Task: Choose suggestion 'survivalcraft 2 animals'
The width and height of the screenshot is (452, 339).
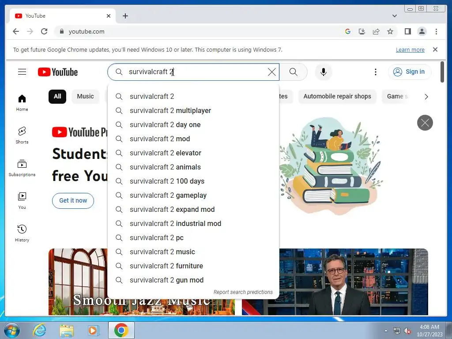Action: (x=193, y=167)
